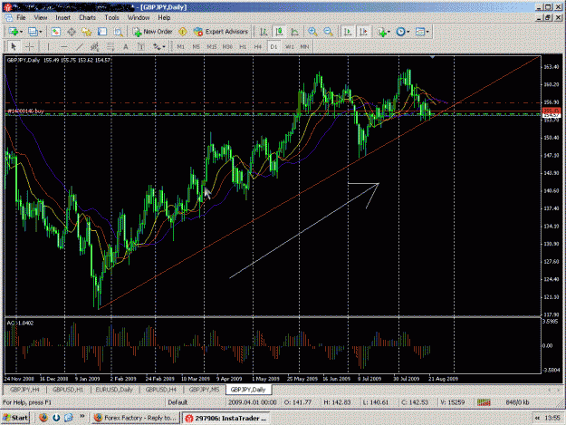
Task: Select the trendline drawing tool
Action: coord(80,46)
